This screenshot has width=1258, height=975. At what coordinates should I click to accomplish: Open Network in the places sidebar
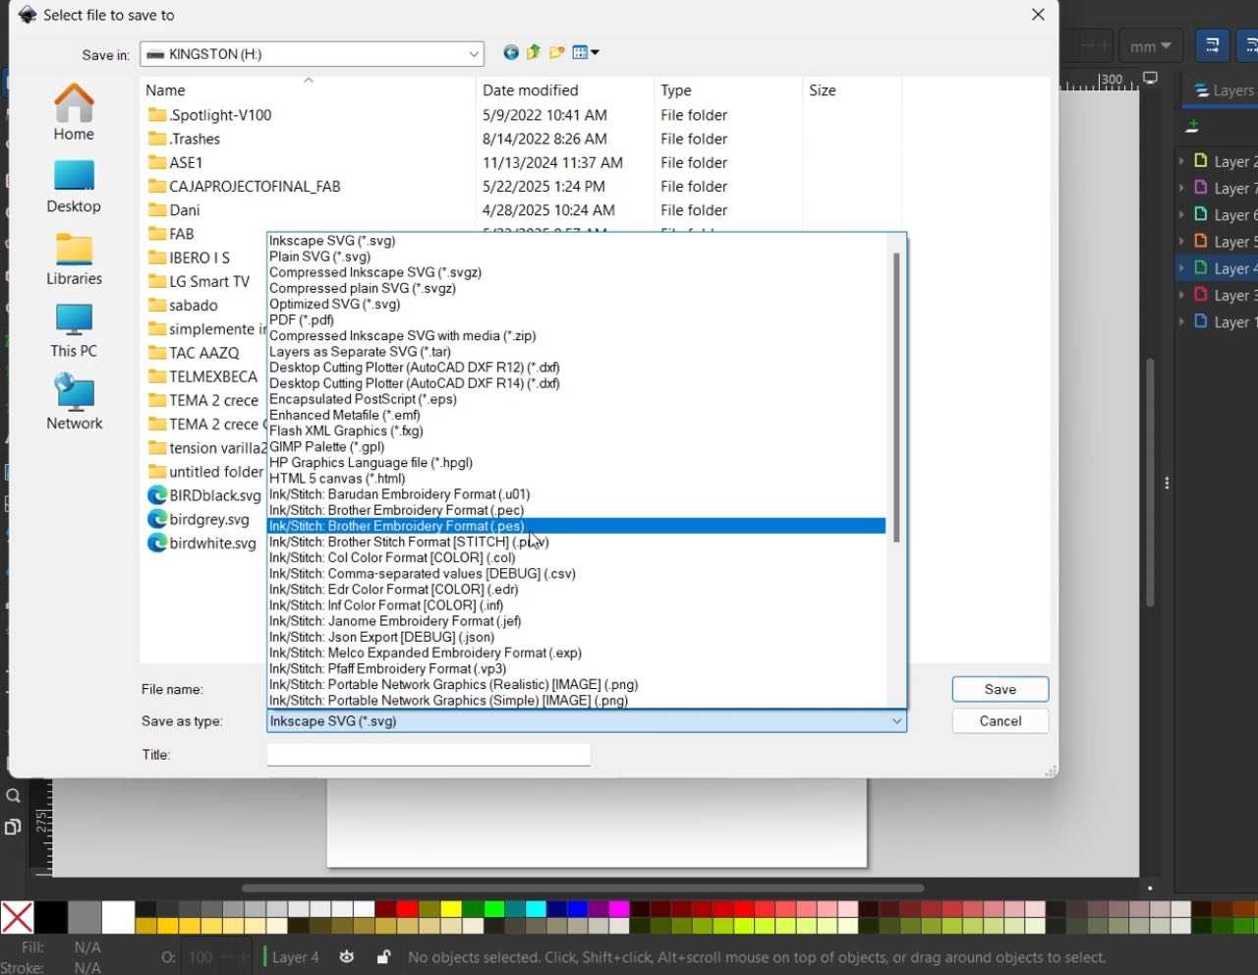pyautogui.click(x=74, y=402)
